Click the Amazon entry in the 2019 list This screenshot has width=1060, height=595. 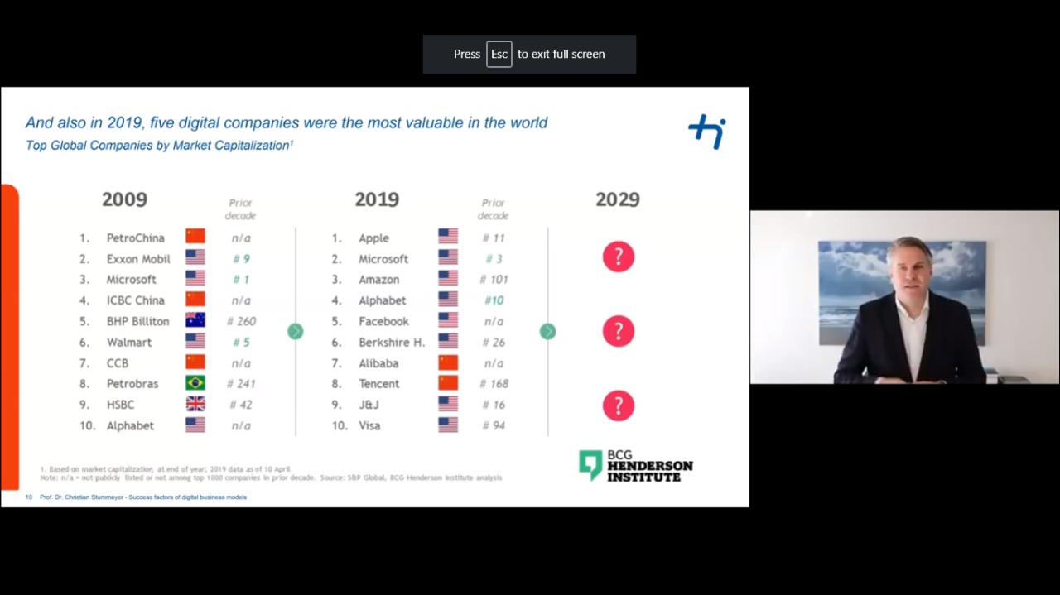pos(378,280)
